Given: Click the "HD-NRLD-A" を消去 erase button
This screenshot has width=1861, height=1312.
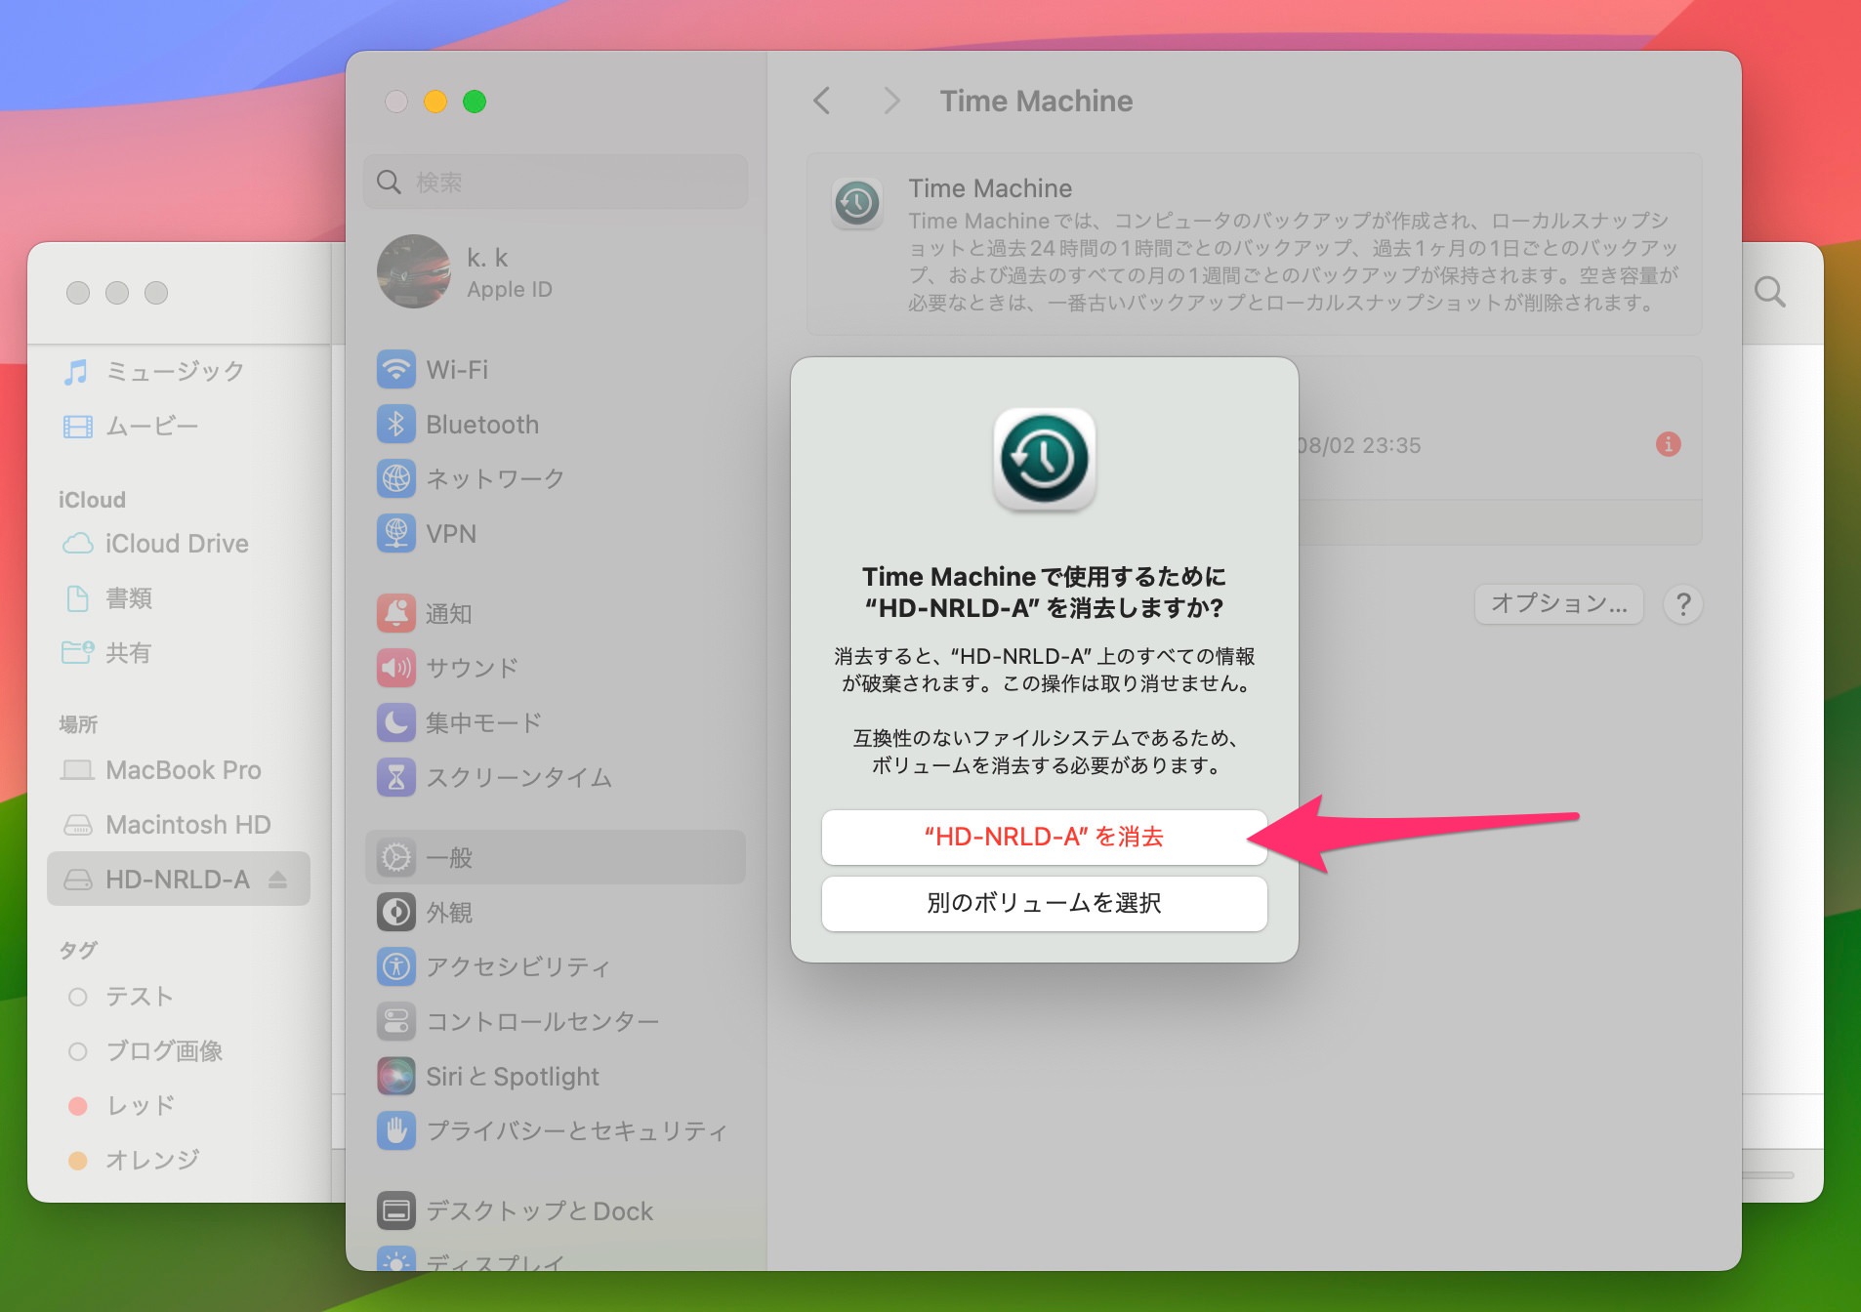Looking at the screenshot, I should (1044, 837).
